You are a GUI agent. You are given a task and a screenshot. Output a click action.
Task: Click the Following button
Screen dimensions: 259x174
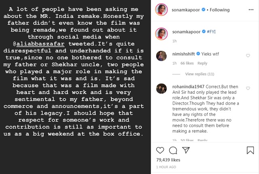[x=219, y=10]
